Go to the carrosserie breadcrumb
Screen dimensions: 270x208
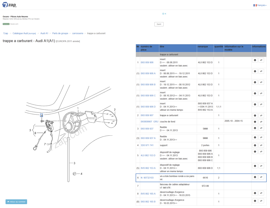pos(78,33)
